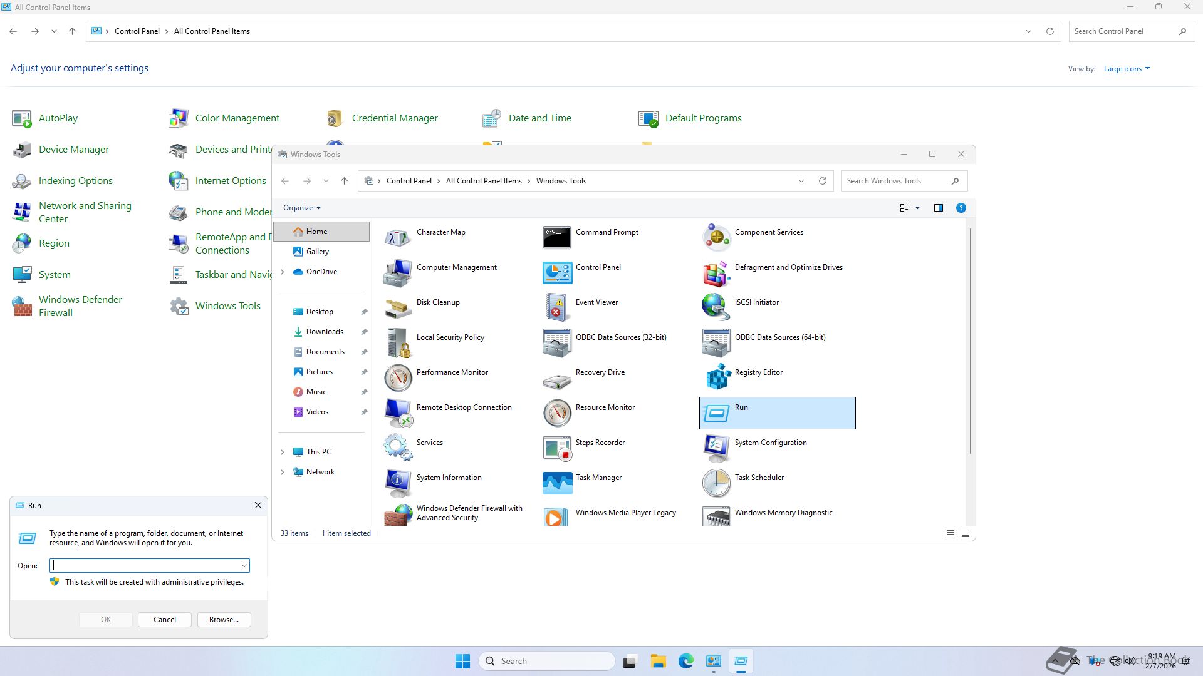
Task: Click Microsoft Edge in the taskbar
Action: point(685,661)
